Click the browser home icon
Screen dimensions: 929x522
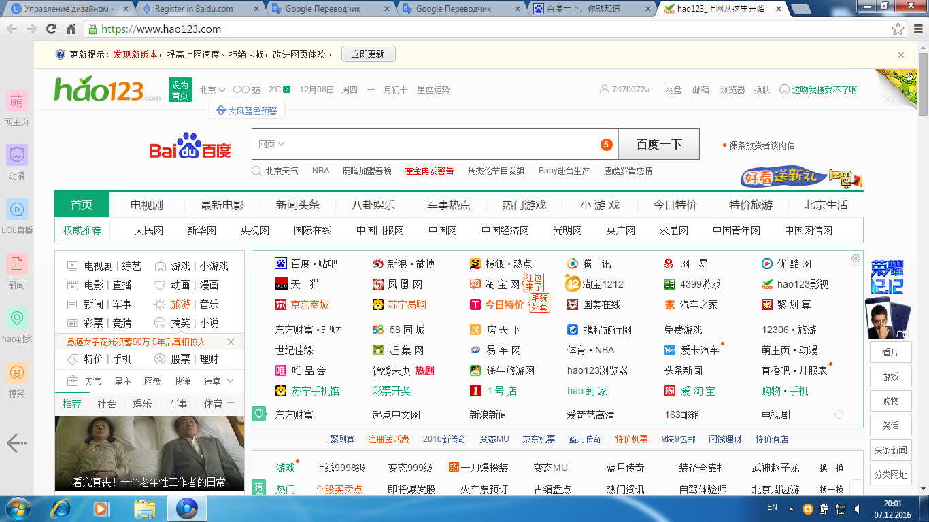tap(71, 29)
